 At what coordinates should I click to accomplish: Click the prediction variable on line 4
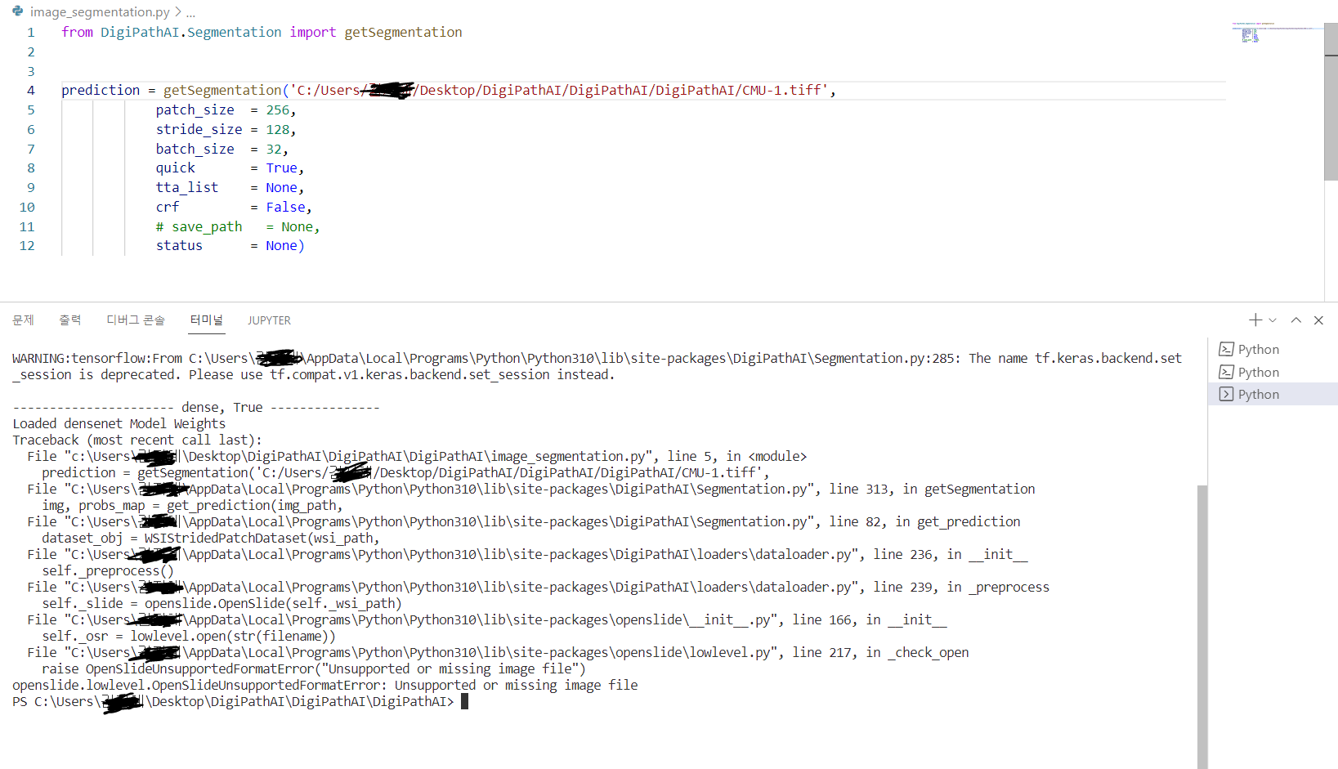pos(101,91)
